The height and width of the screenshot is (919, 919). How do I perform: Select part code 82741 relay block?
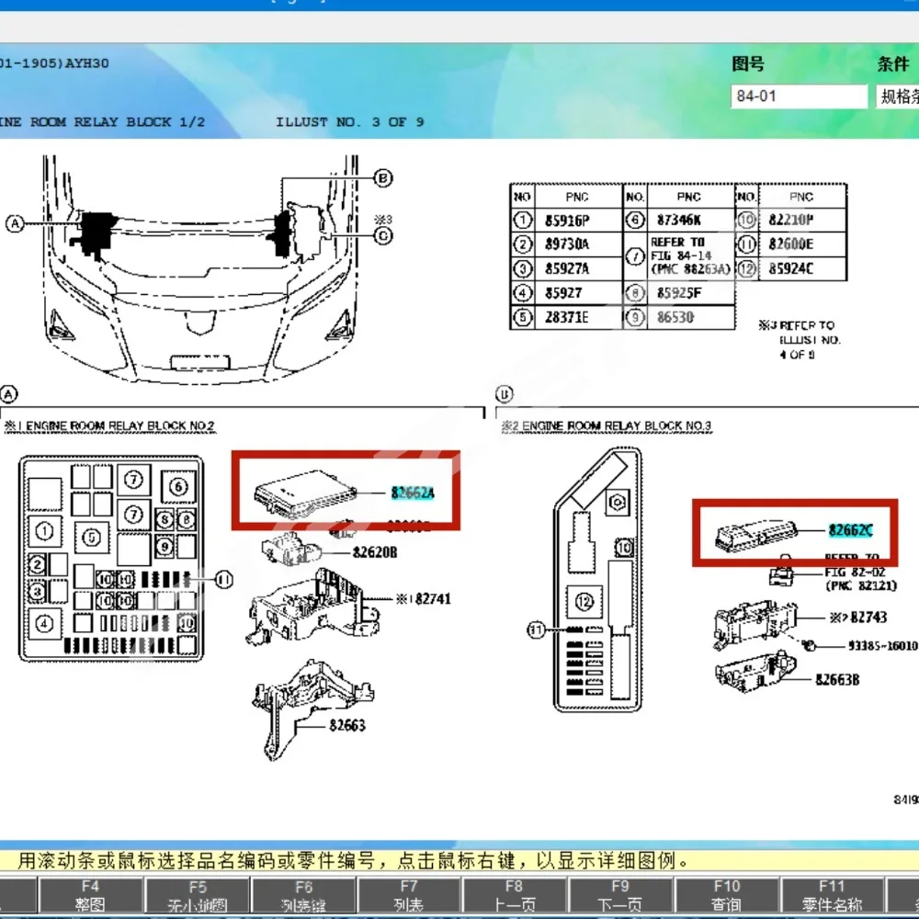433,599
